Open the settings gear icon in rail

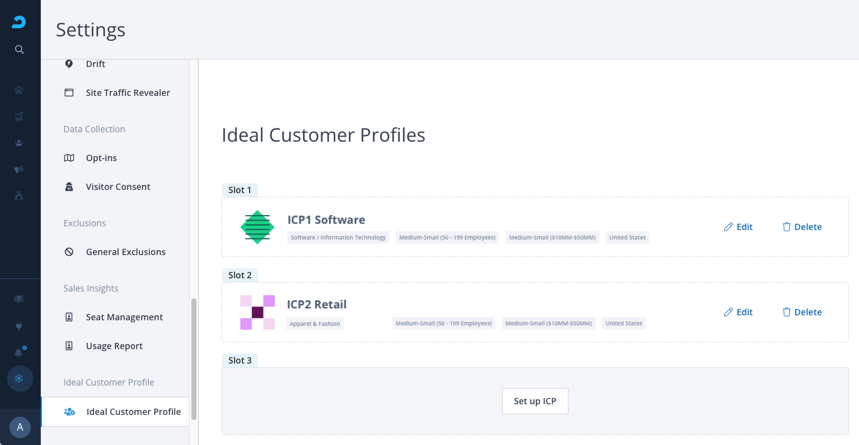pos(19,379)
